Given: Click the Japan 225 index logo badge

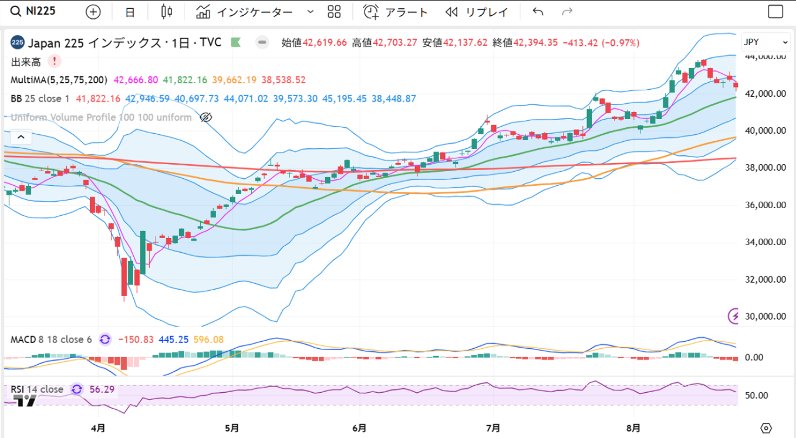Looking at the screenshot, I should [x=18, y=42].
